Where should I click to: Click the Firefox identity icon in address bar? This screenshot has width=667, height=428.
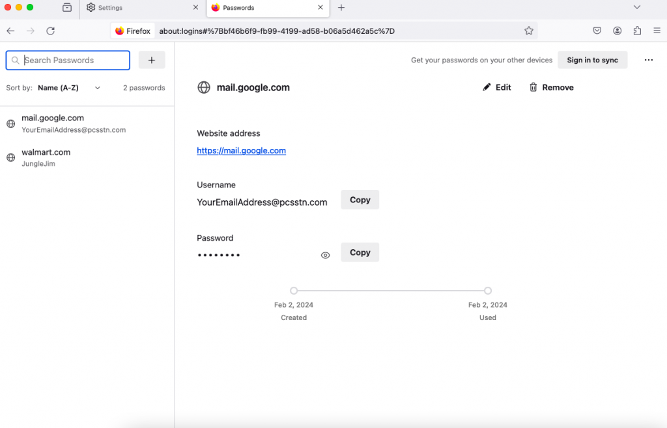click(x=133, y=31)
